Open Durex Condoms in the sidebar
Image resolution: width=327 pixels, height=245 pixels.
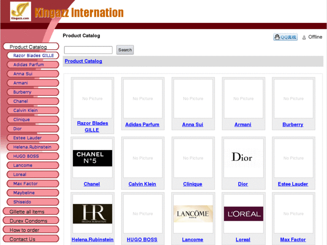pyautogui.click(x=31, y=220)
